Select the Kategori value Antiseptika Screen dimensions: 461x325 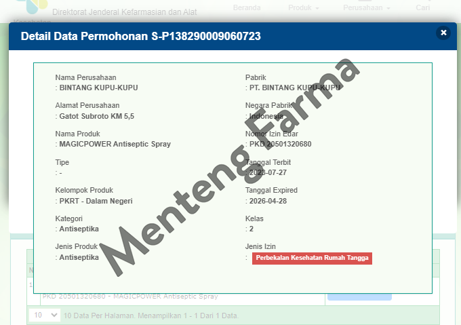[79, 229]
